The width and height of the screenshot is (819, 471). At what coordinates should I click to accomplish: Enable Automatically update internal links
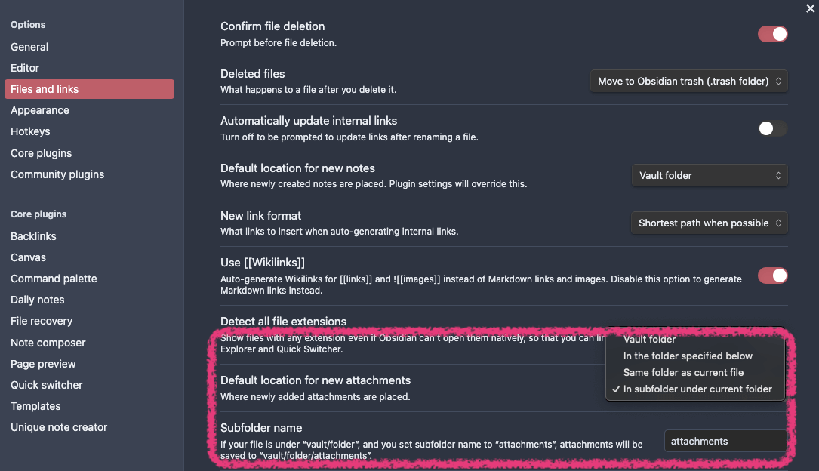click(x=772, y=128)
